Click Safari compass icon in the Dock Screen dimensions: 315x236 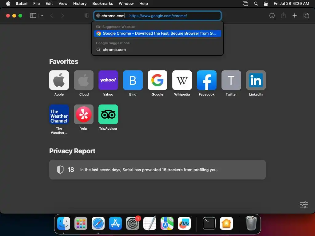(98, 223)
